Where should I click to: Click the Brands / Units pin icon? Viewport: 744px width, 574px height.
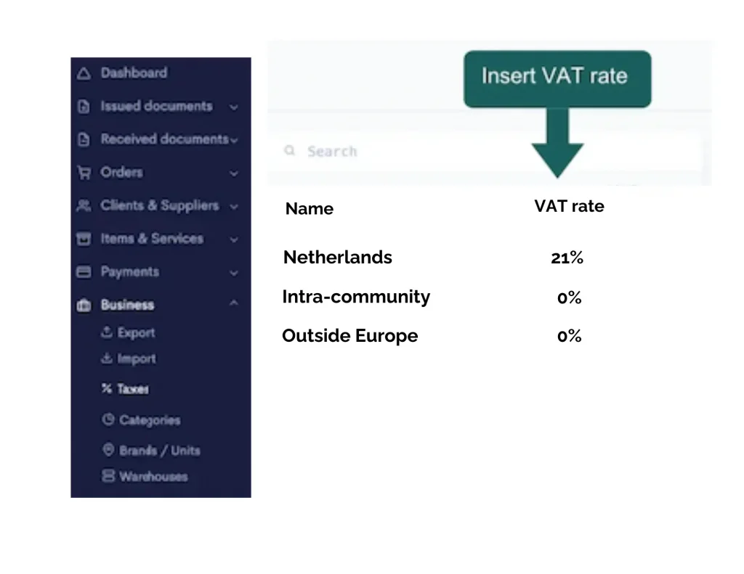(x=107, y=449)
